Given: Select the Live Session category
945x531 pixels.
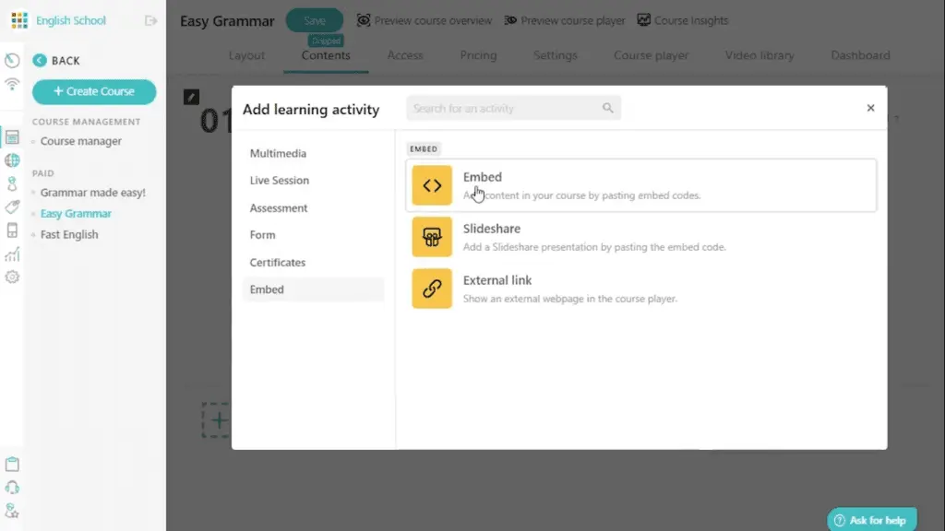Looking at the screenshot, I should (279, 181).
